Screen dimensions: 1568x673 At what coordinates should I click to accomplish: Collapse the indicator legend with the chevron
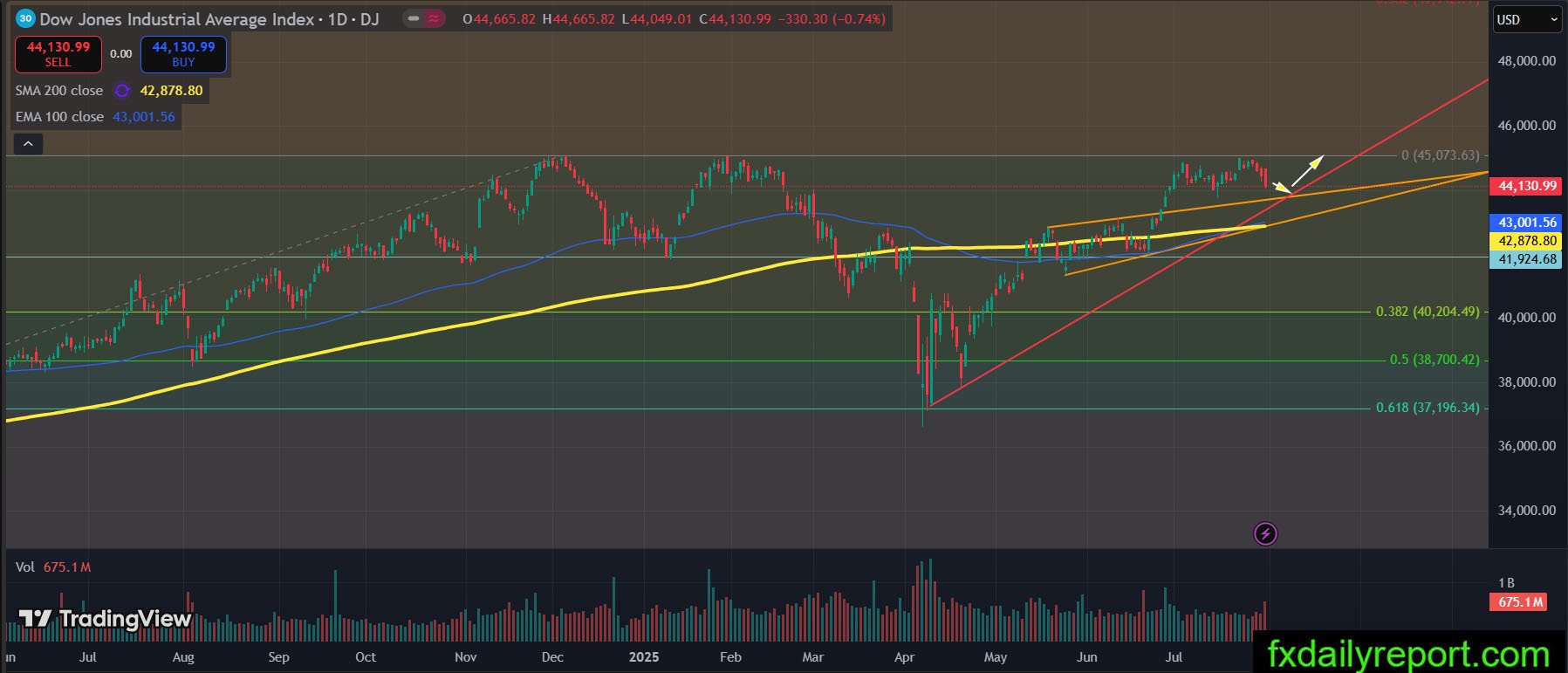pos(27,143)
